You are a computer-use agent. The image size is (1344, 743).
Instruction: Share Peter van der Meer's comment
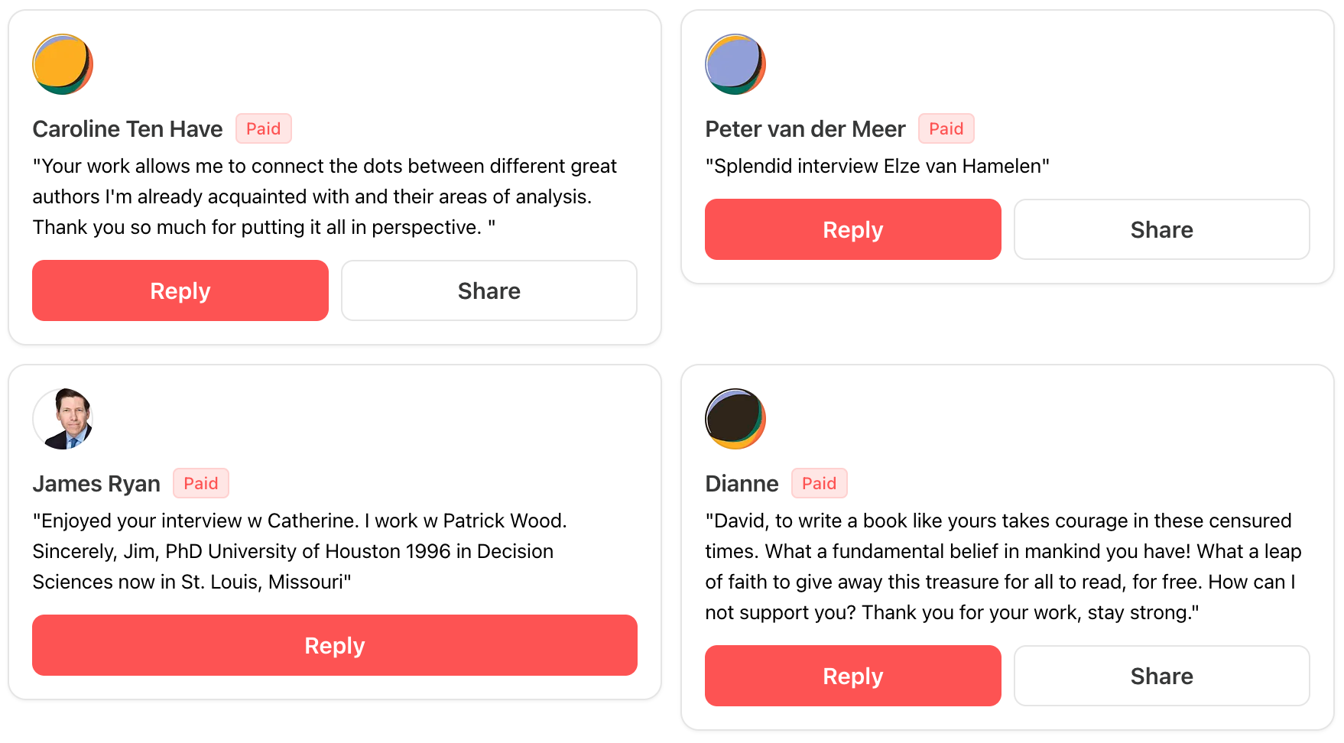pos(1161,229)
